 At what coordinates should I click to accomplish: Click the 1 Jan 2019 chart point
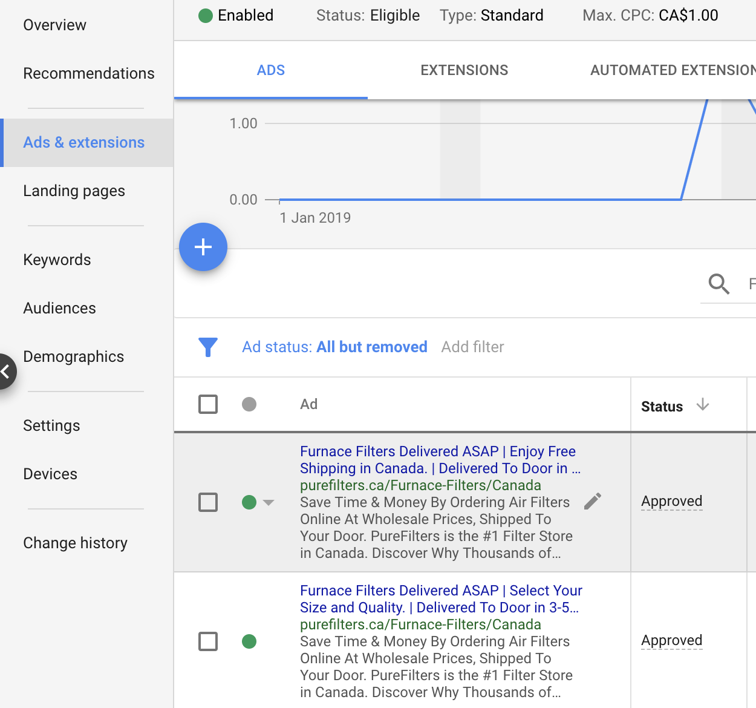280,200
